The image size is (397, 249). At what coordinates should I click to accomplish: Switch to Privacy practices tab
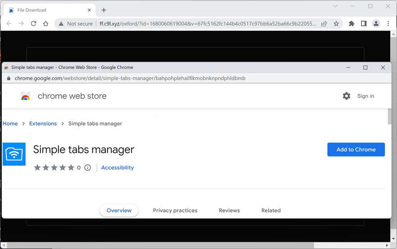tap(175, 210)
